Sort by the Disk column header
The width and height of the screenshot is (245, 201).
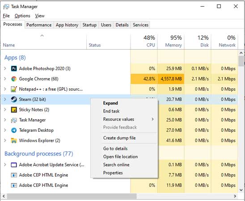pos(198,42)
